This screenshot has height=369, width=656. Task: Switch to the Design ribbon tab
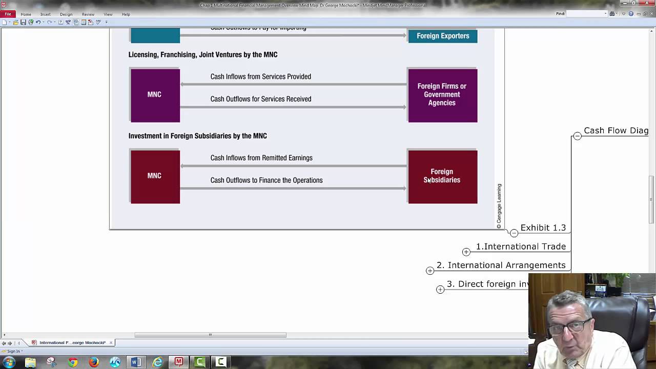coord(66,14)
